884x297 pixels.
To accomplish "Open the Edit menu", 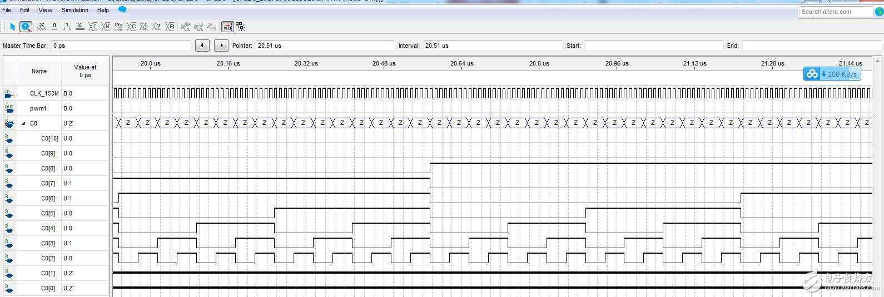I will click(x=25, y=10).
